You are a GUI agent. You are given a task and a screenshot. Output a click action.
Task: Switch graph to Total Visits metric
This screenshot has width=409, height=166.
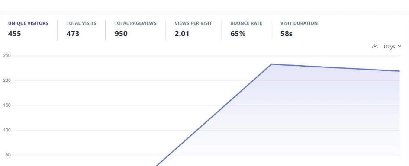(81, 23)
